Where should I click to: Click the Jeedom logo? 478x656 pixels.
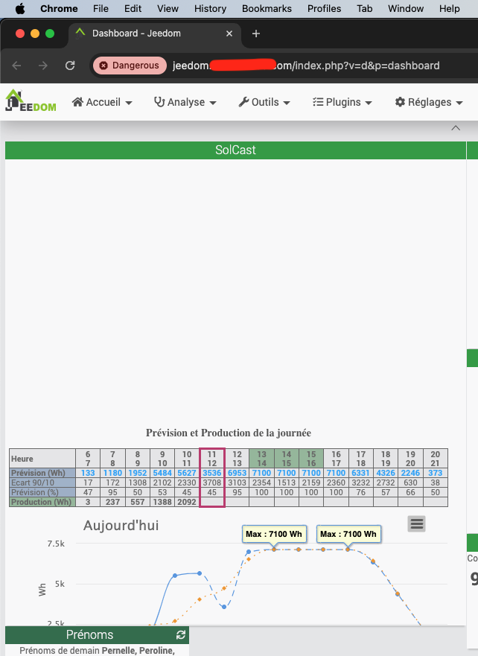tap(31, 101)
